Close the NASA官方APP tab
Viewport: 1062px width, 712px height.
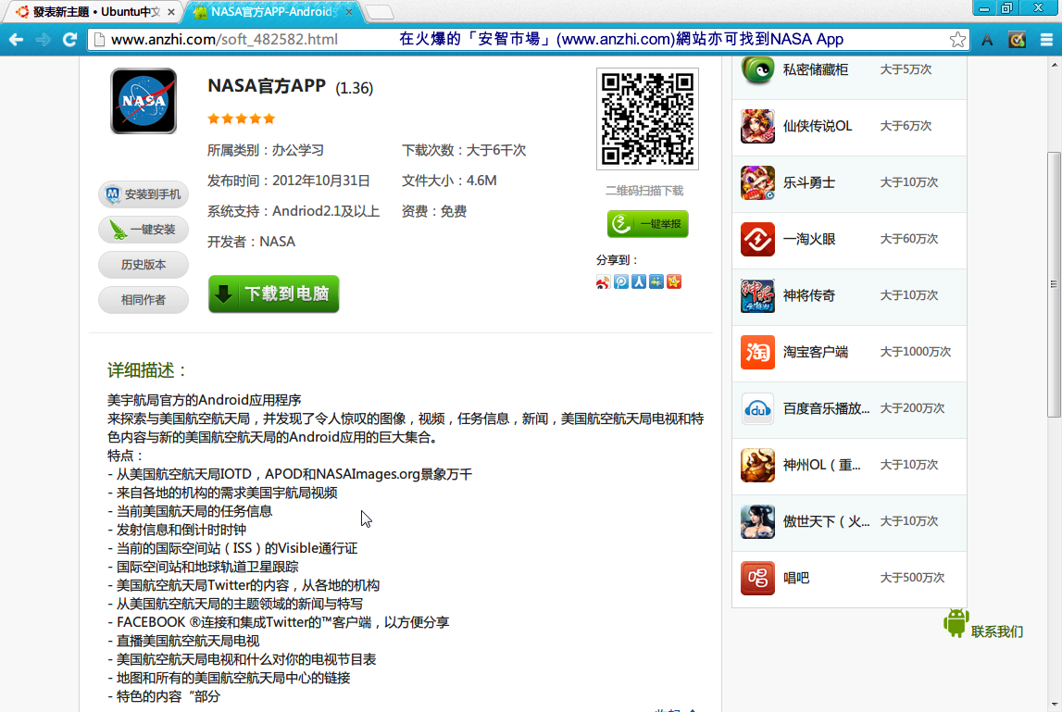coord(349,12)
